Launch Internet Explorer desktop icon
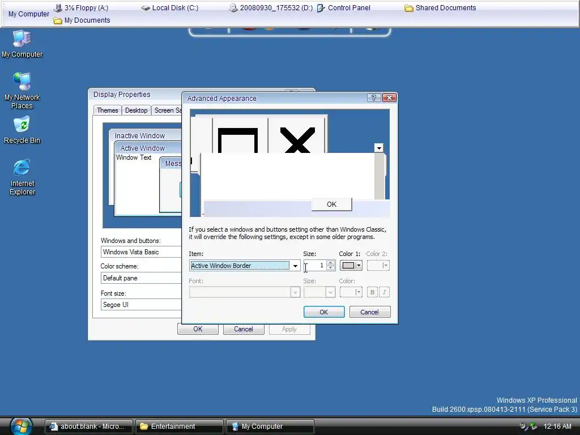Image resolution: width=580 pixels, height=435 pixels. point(22,177)
